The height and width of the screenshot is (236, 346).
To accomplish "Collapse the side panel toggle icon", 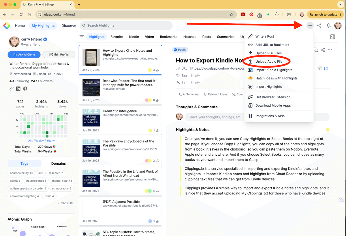I will pyautogui.click(x=332, y=37).
